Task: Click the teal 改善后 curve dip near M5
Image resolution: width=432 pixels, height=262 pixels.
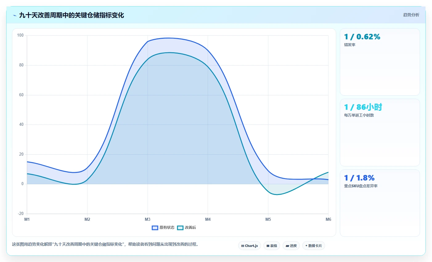Action: tap(276, 195)
